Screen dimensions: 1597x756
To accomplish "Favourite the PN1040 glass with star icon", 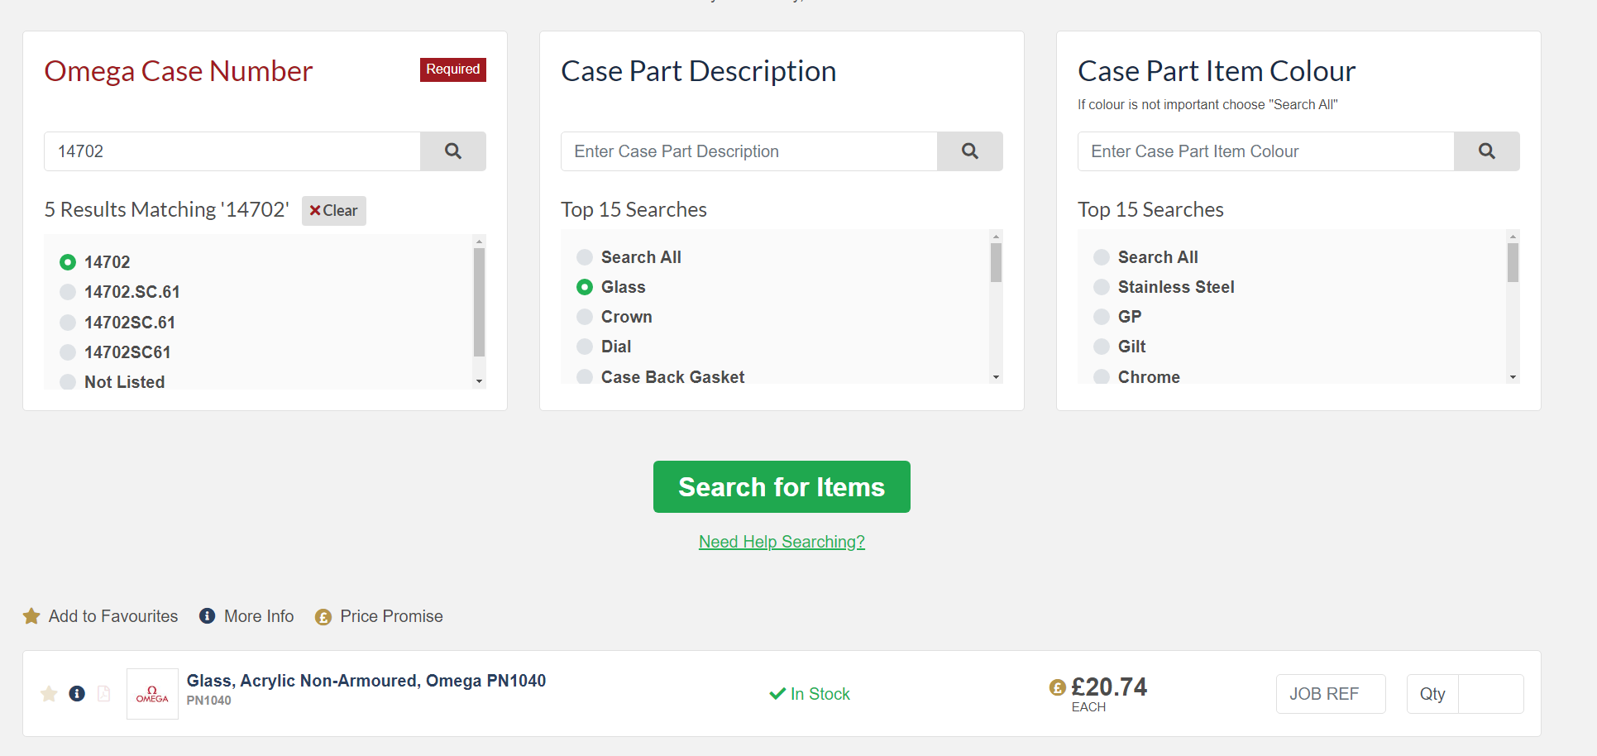I will 49,693.
